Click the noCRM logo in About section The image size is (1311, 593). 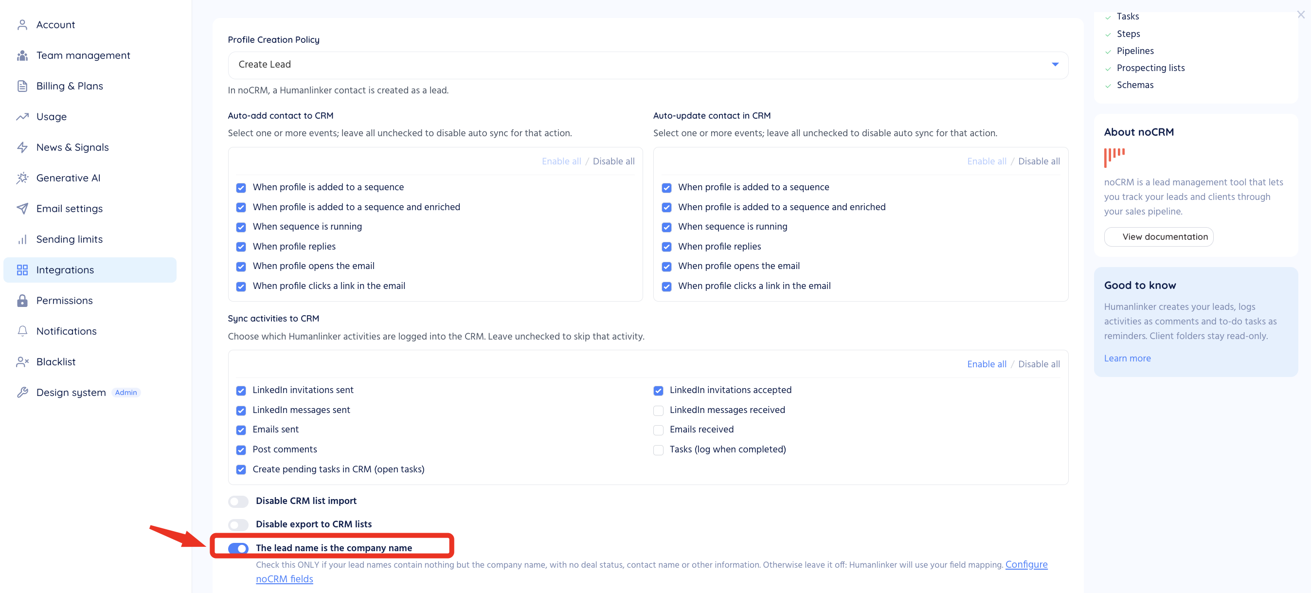1114,157
